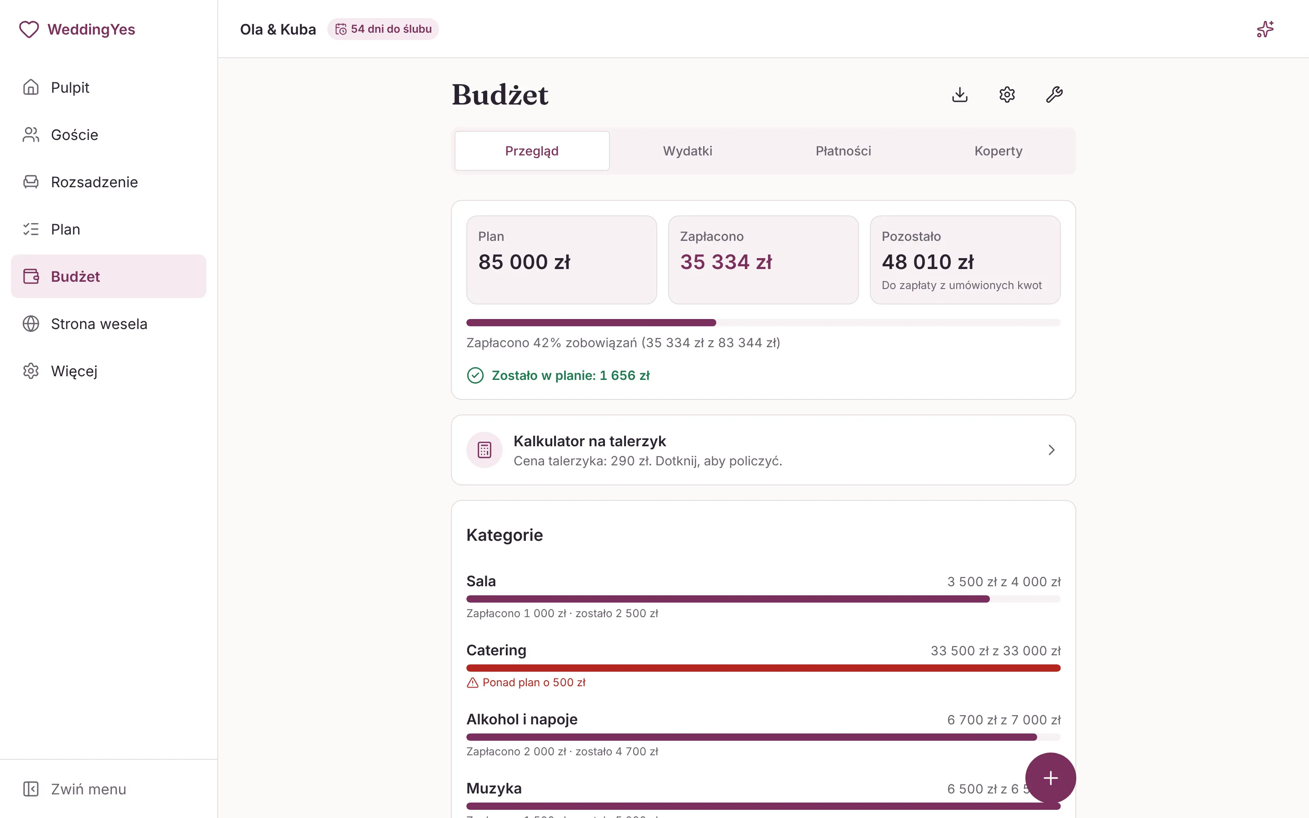Click Zapłacono 42% zobowiązań summary text
Screen dimensions: 1309x818
tap(623, 343)
